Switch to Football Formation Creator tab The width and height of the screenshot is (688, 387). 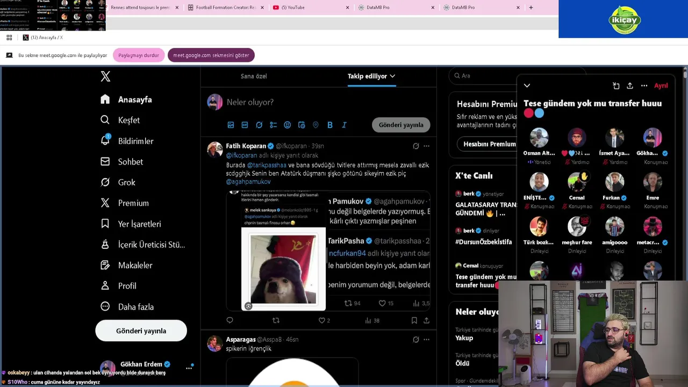(226, 8)
